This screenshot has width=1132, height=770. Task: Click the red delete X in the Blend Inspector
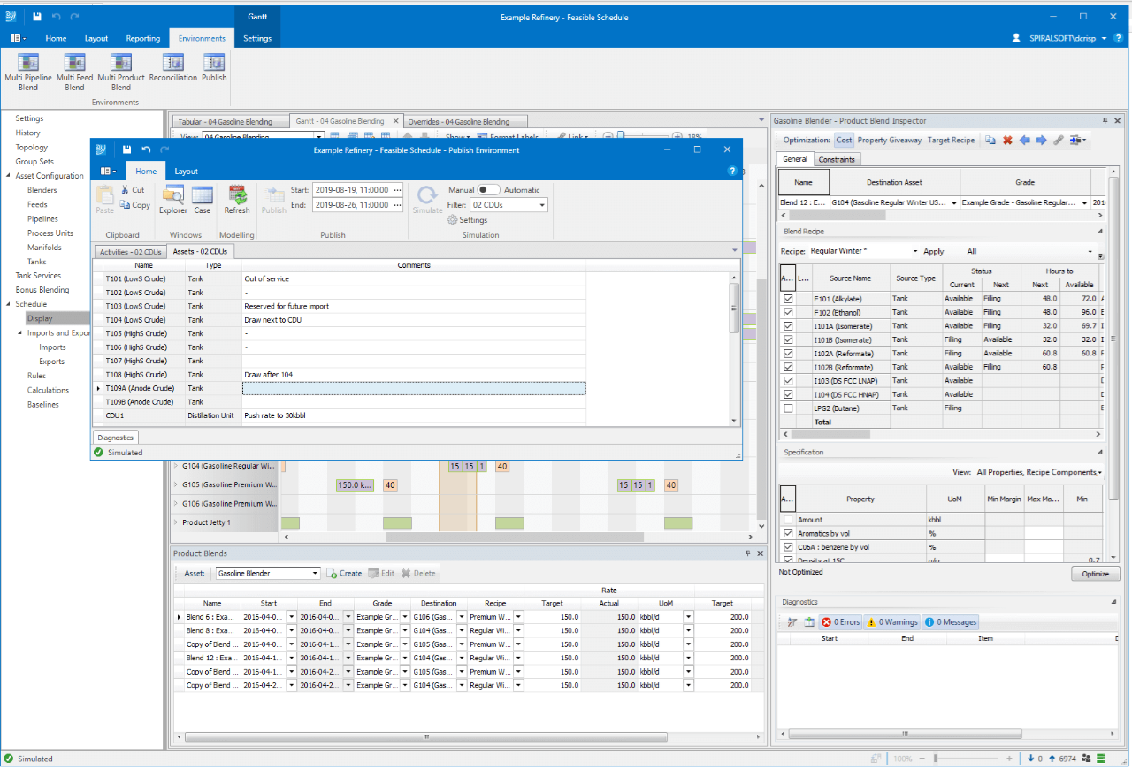1006,141
